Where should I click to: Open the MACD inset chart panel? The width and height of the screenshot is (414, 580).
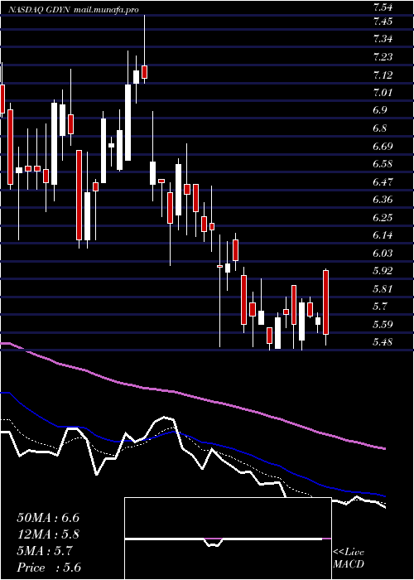pos(228,539)
